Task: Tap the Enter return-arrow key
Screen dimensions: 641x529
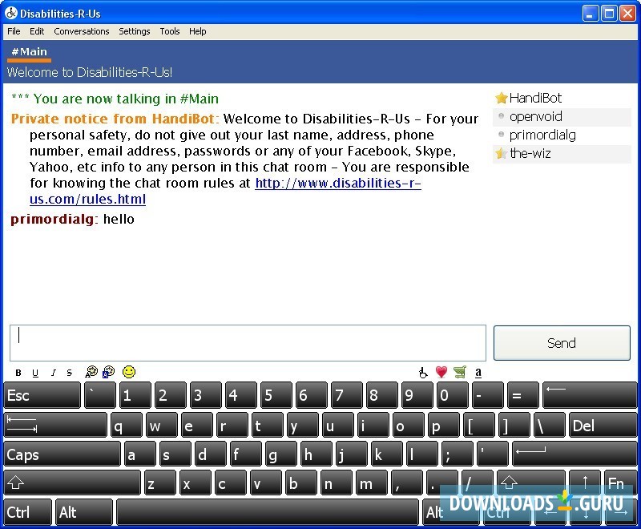Action: point(574,454)
